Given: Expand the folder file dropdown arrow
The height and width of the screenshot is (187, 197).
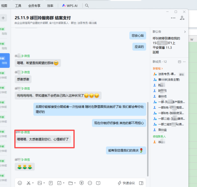Looking at the screenshot, I should click(x=75, y=183).
